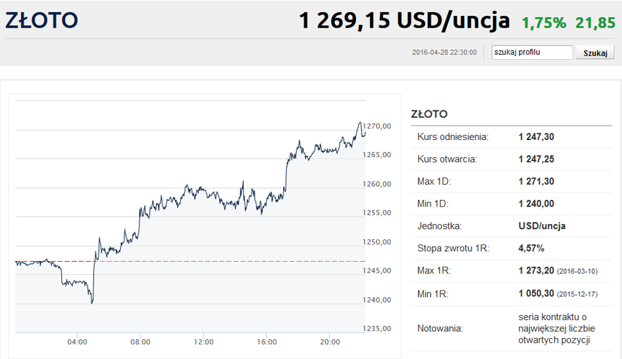Click the Max 1R date 2016-03-10
Image resolution: width=622 pixels, height=359 pixels.
(577, 272)
